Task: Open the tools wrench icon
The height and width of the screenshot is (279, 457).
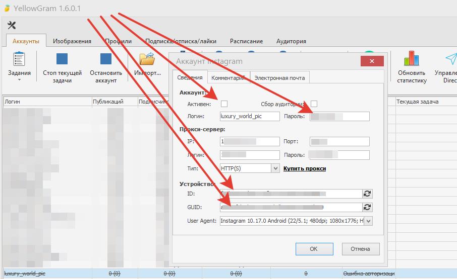Action: (x=12, y=25)
